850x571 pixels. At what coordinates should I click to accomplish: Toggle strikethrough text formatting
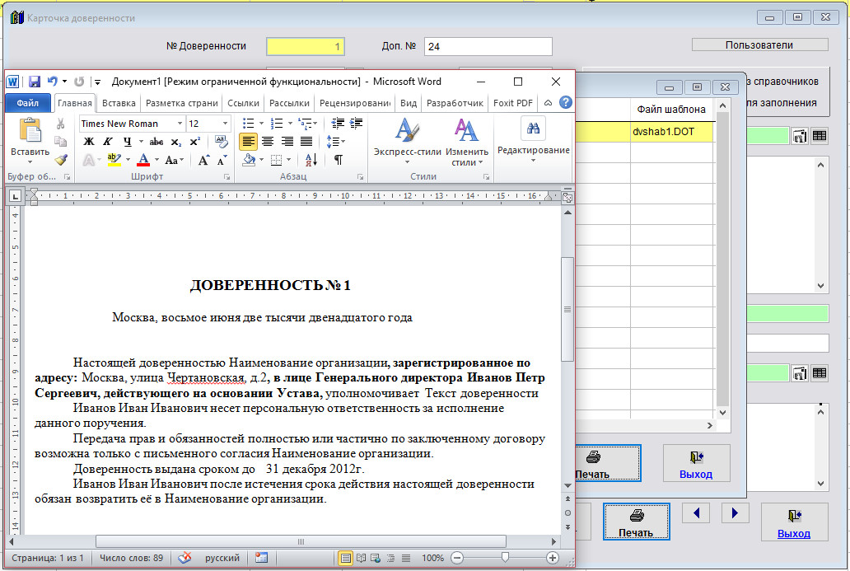[x=156, y=142]
